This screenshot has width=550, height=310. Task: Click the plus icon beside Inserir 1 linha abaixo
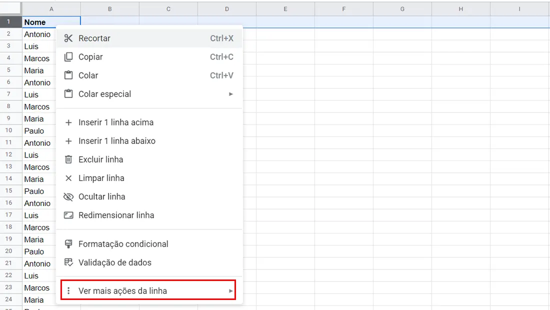click(68, 141)
